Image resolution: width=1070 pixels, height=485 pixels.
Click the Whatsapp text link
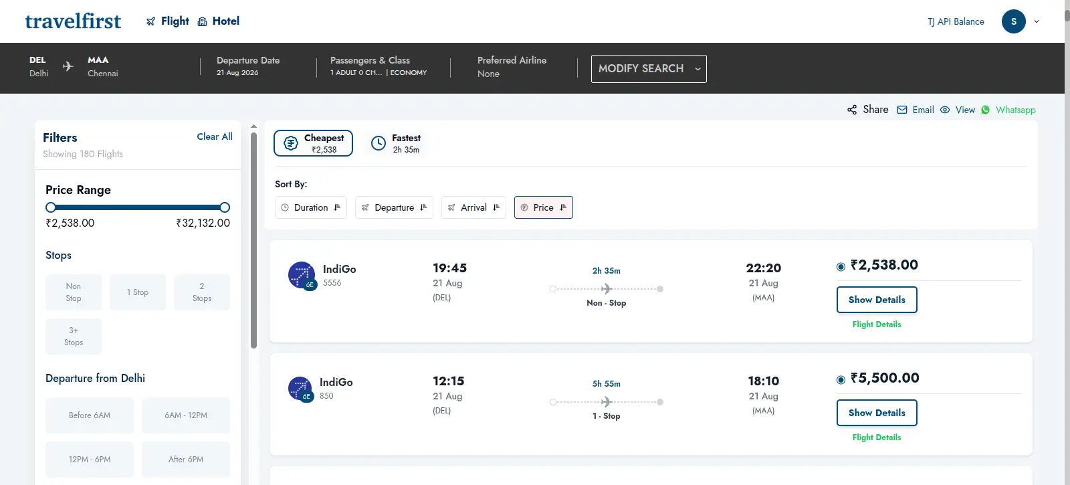[1015, 110]
